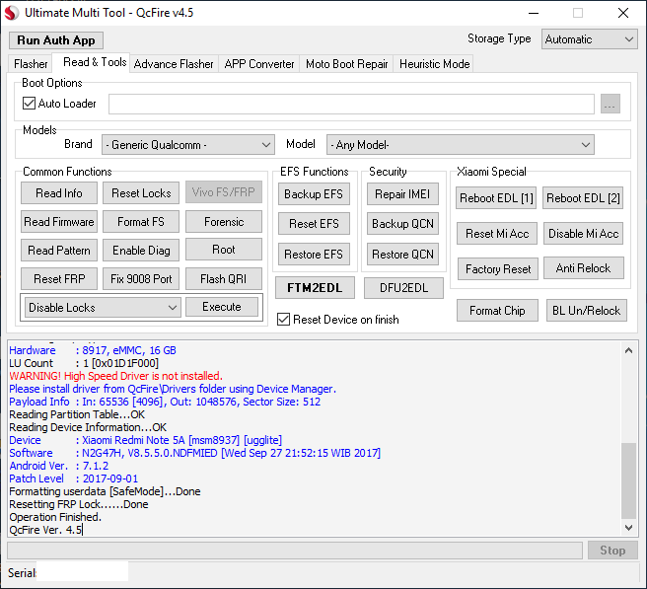This screenshot has height=589, width=647.
Task: Click the BL Un/Relock button
Action: [586, 311]
